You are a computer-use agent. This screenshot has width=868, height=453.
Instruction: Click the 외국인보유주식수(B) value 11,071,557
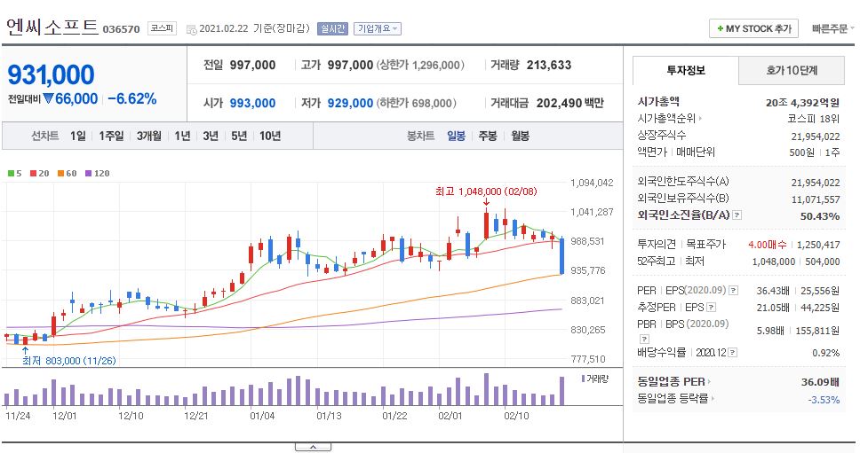tap(816, 199)
